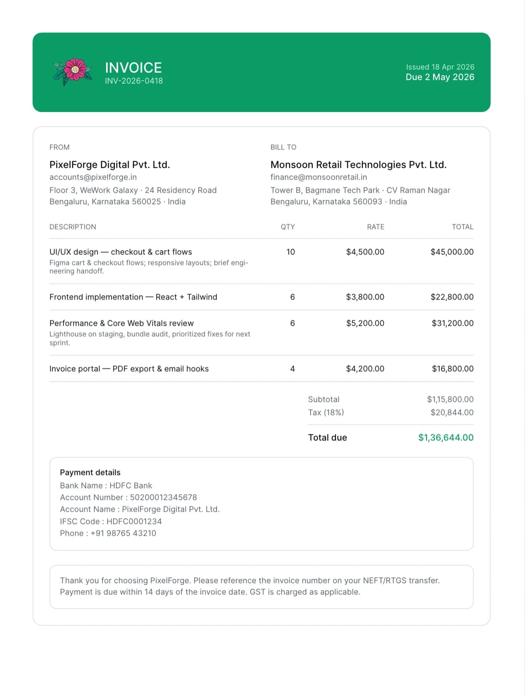Click the finance@monsoonretail.in email address

pyautogui.click(x=319, y=177)
